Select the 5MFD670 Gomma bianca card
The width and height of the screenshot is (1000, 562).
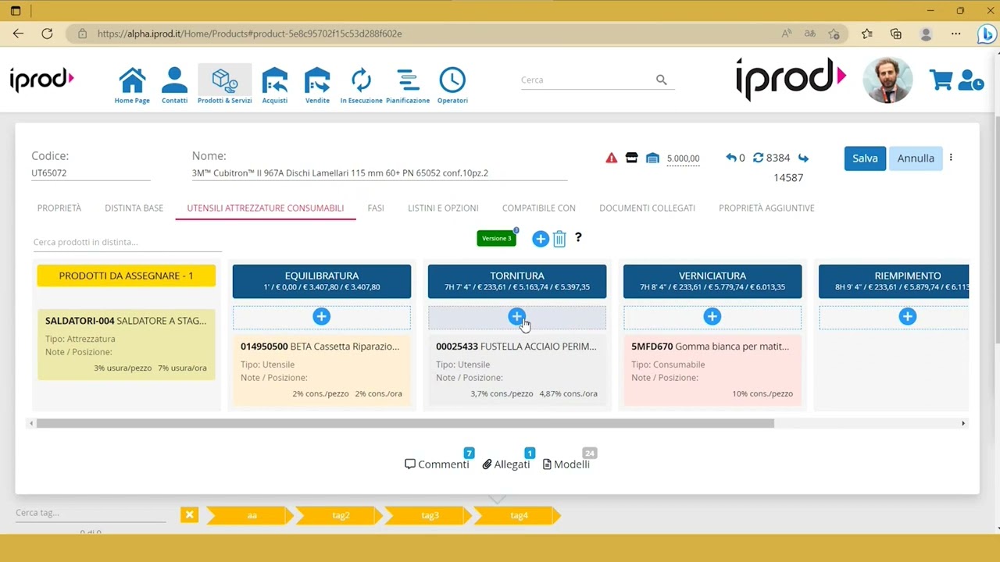click(712, 370)
